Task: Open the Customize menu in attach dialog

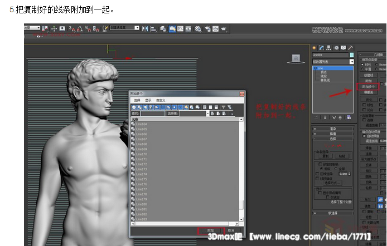Action: (161, 100)
